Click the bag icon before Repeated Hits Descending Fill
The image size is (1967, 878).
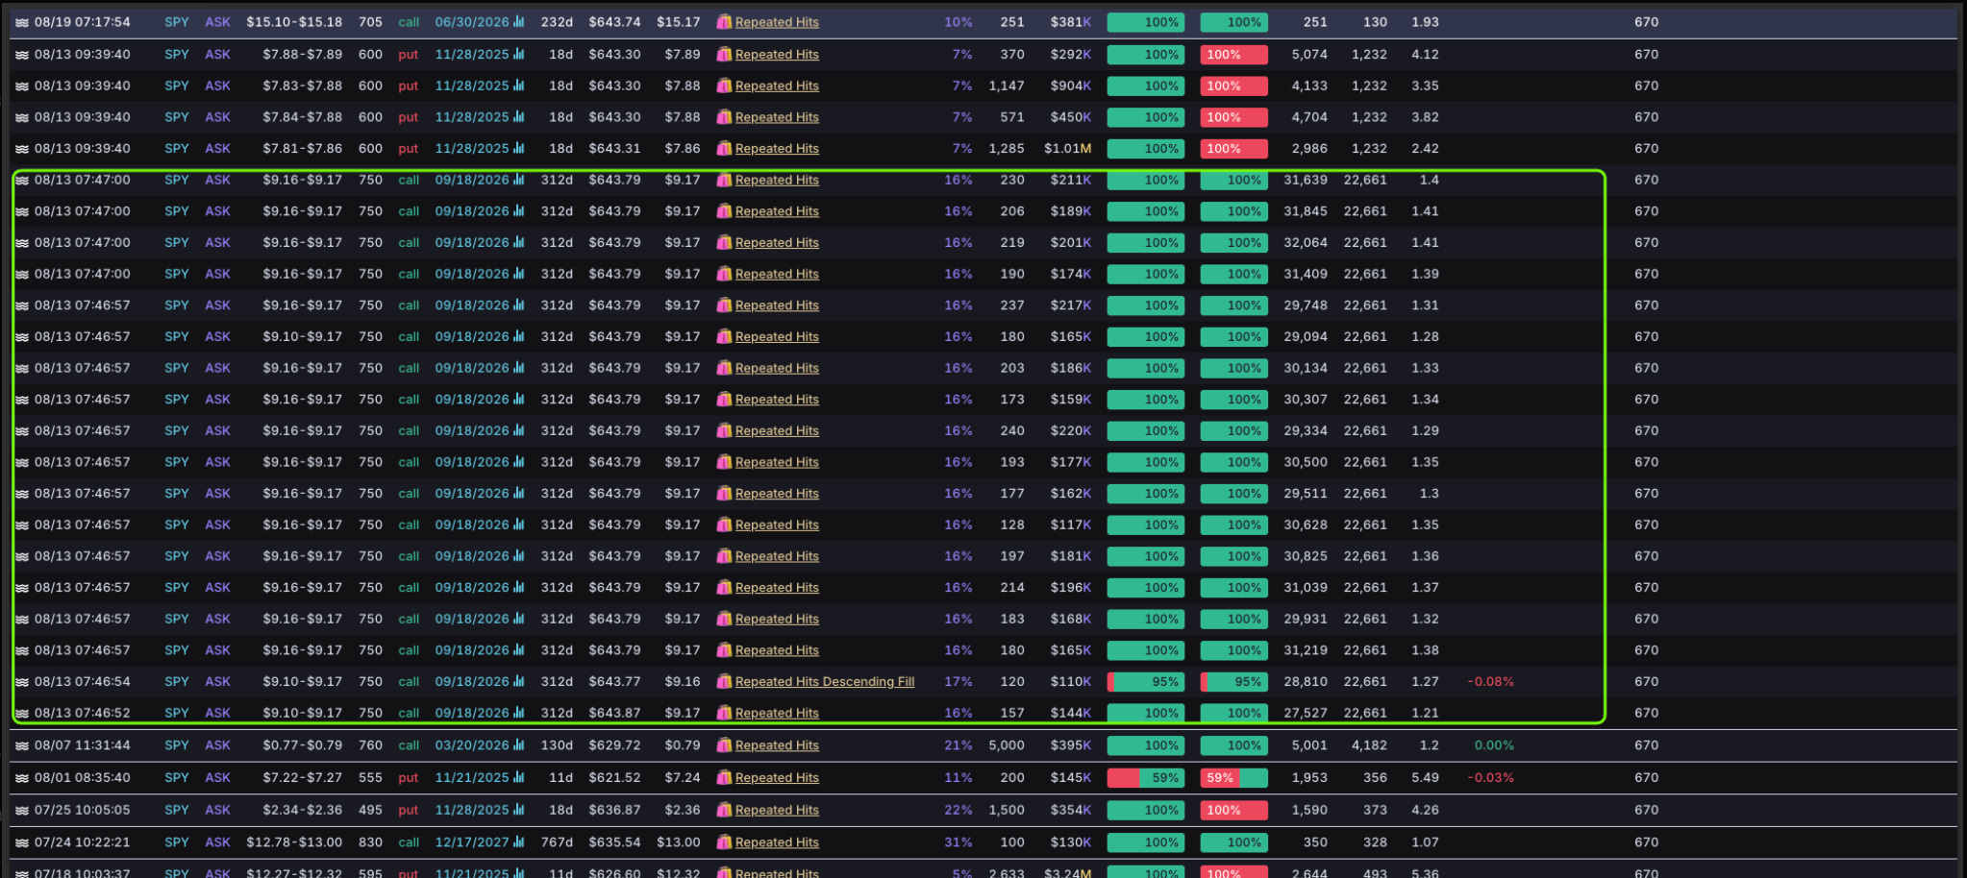click(x=724, y=682)
